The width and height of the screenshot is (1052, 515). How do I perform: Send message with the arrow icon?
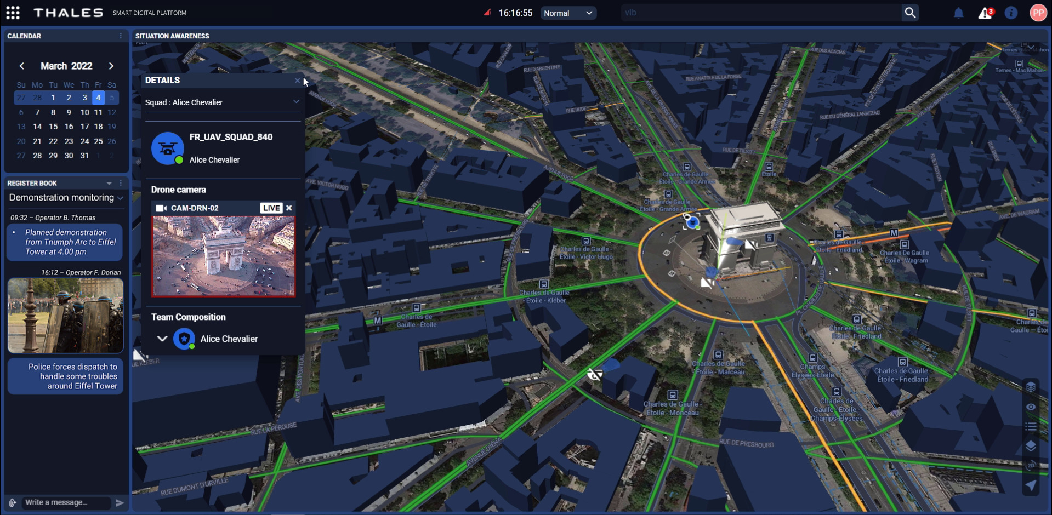tap(120, 502)
